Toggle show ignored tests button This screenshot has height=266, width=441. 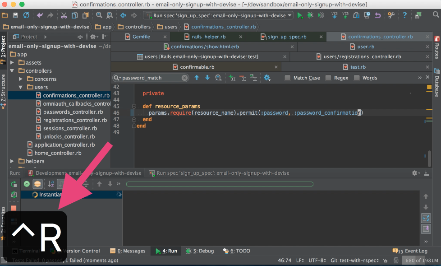point(37,184)
